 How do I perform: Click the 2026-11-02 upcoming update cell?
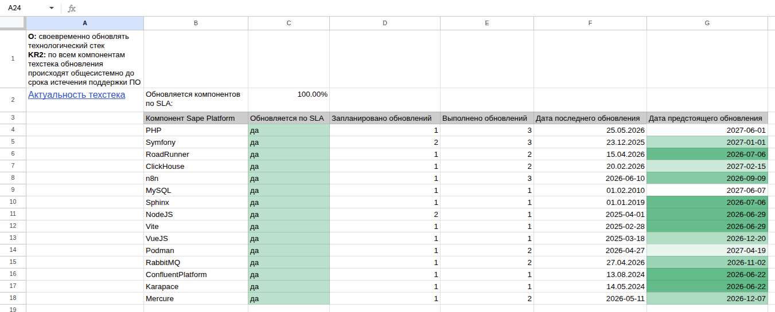(707, 262)
